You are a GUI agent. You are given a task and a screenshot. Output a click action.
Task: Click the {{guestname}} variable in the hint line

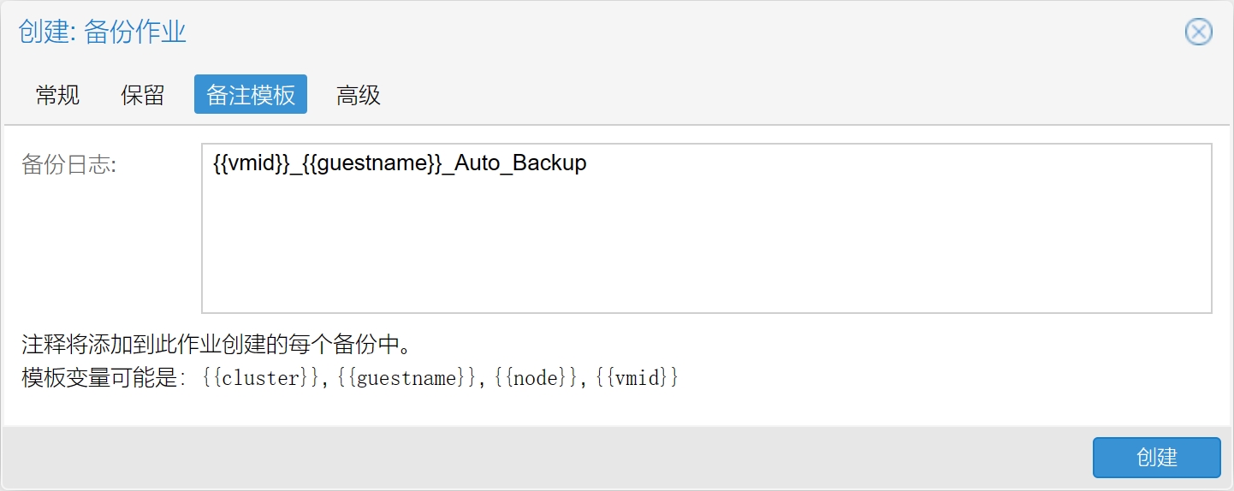[406, 377]
